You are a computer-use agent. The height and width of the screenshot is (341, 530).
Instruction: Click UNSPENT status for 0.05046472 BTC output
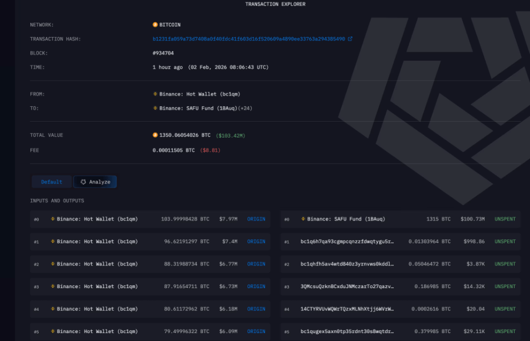point(505,264)
